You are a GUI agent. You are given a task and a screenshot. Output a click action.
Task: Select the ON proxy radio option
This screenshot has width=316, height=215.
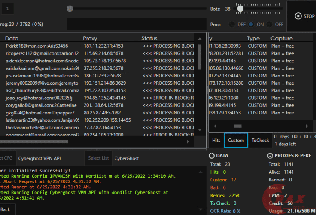[x=251, y=25]
